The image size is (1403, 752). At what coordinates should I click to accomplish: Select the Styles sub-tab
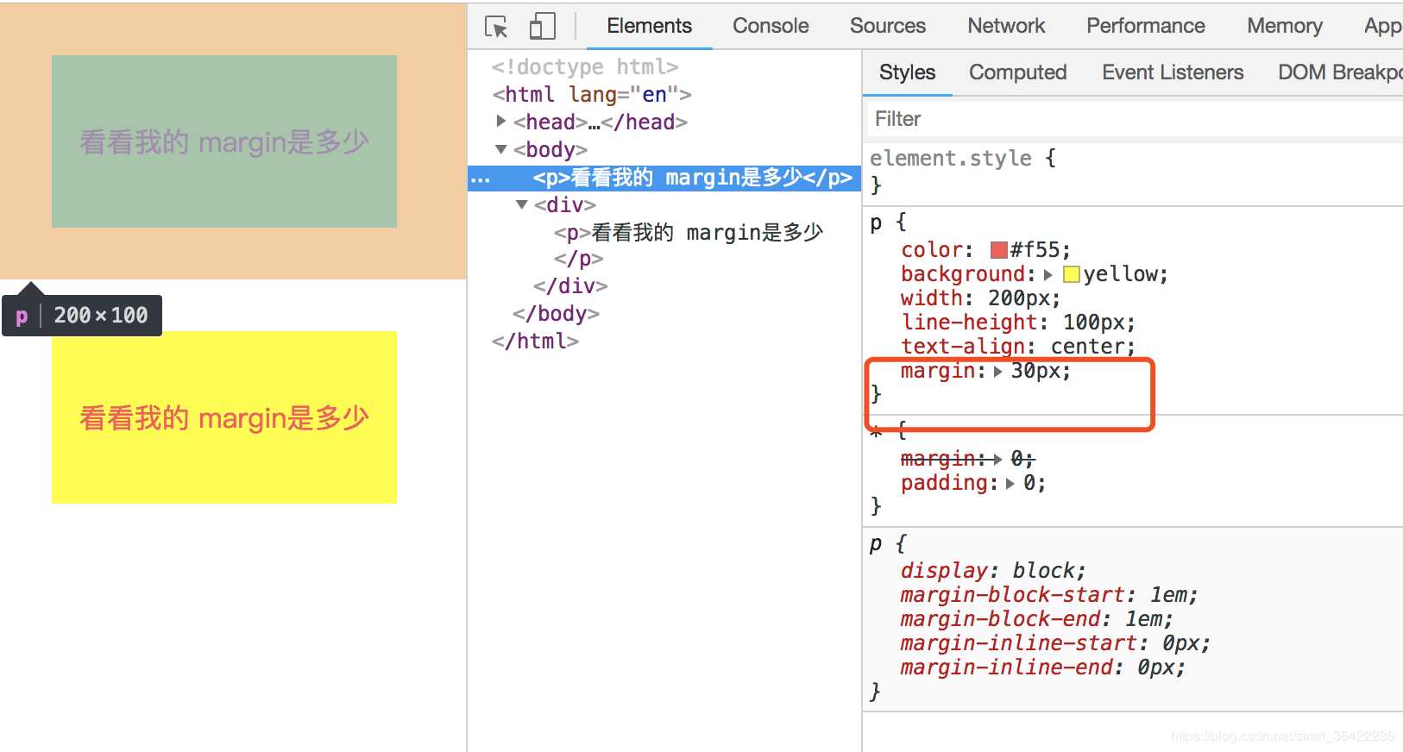click(x=907, y=72)
